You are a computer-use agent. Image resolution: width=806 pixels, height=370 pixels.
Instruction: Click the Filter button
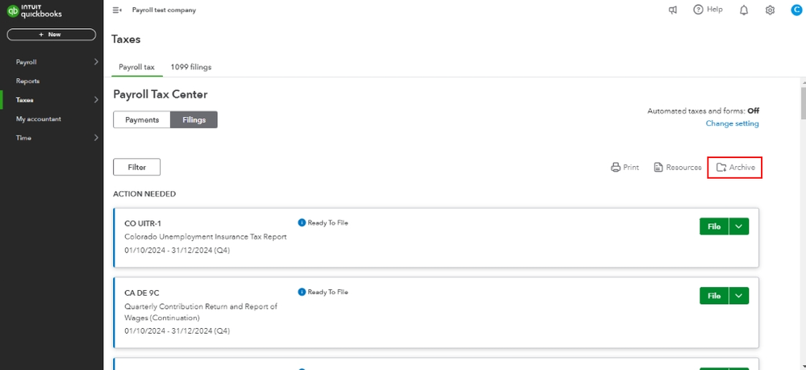(137, 167)
